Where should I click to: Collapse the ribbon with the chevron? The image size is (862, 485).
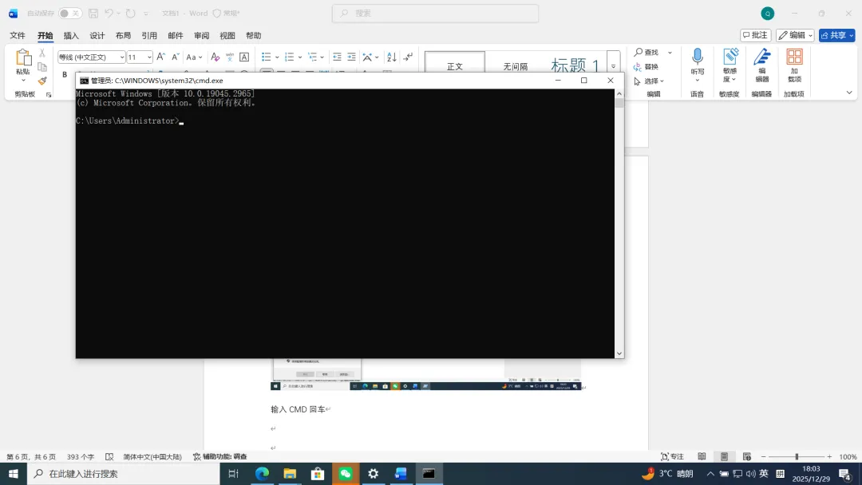tap(848, 93)
